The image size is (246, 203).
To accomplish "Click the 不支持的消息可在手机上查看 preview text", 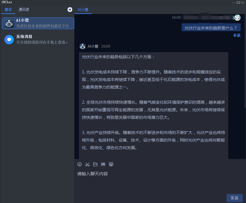I will pos(42,42).
